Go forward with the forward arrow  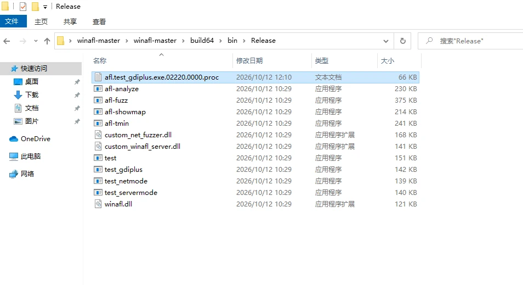pyautogui.click(x=22, y=41)
